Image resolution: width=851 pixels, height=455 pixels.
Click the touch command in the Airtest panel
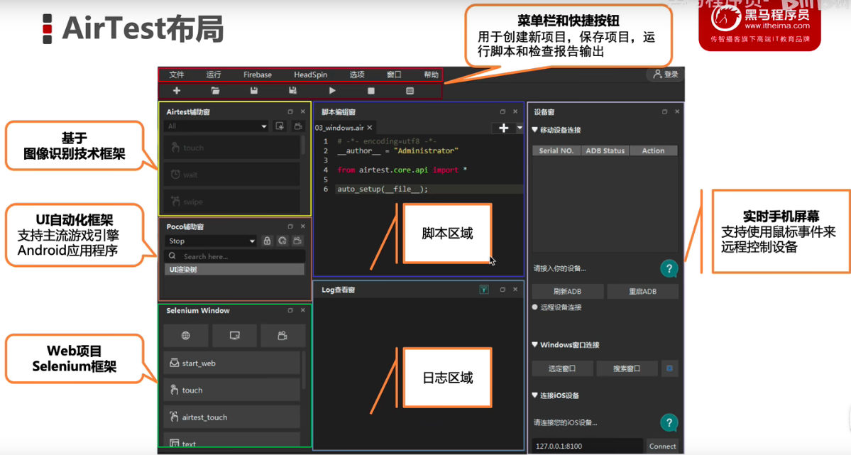coord(232,147)
